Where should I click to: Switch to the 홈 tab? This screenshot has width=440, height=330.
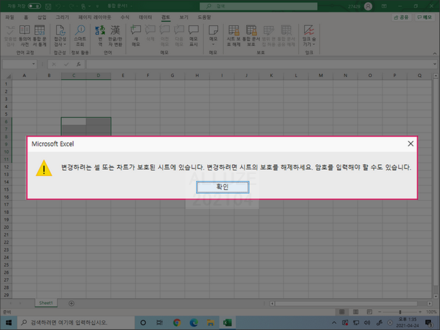(x=26, y=17)
